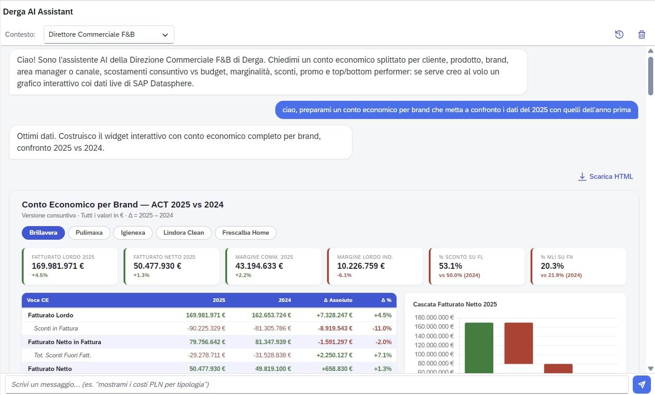The image size is (655, 395).
Task: Click the Δ Assoluto column header
Action: tap(338, 300)
